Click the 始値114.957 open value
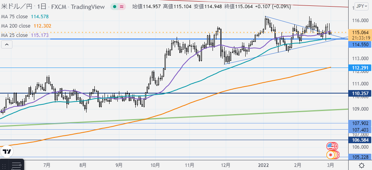Viewport: 372px width, 170px height. point(147,7)
